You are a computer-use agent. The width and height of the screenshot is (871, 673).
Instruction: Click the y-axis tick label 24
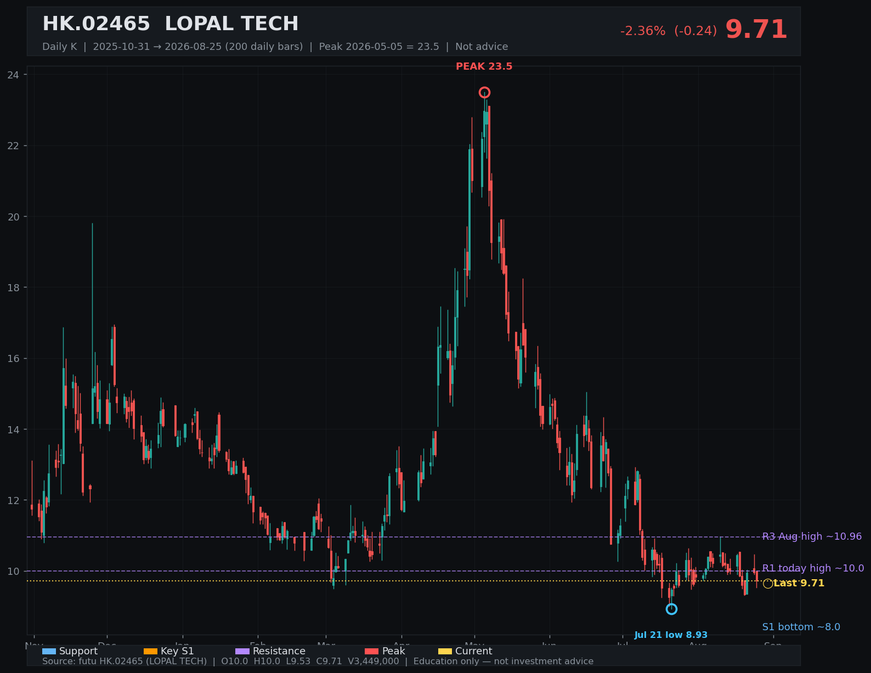13,75
